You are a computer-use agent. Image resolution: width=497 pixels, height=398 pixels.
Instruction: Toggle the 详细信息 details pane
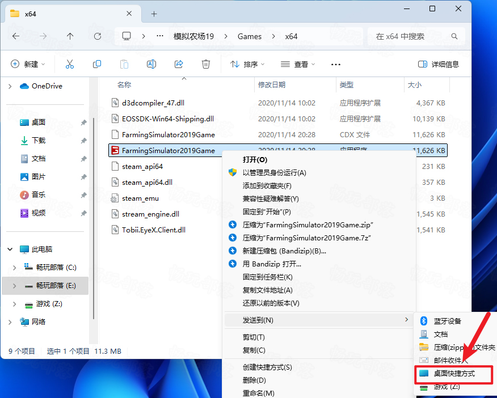[439, 64]
